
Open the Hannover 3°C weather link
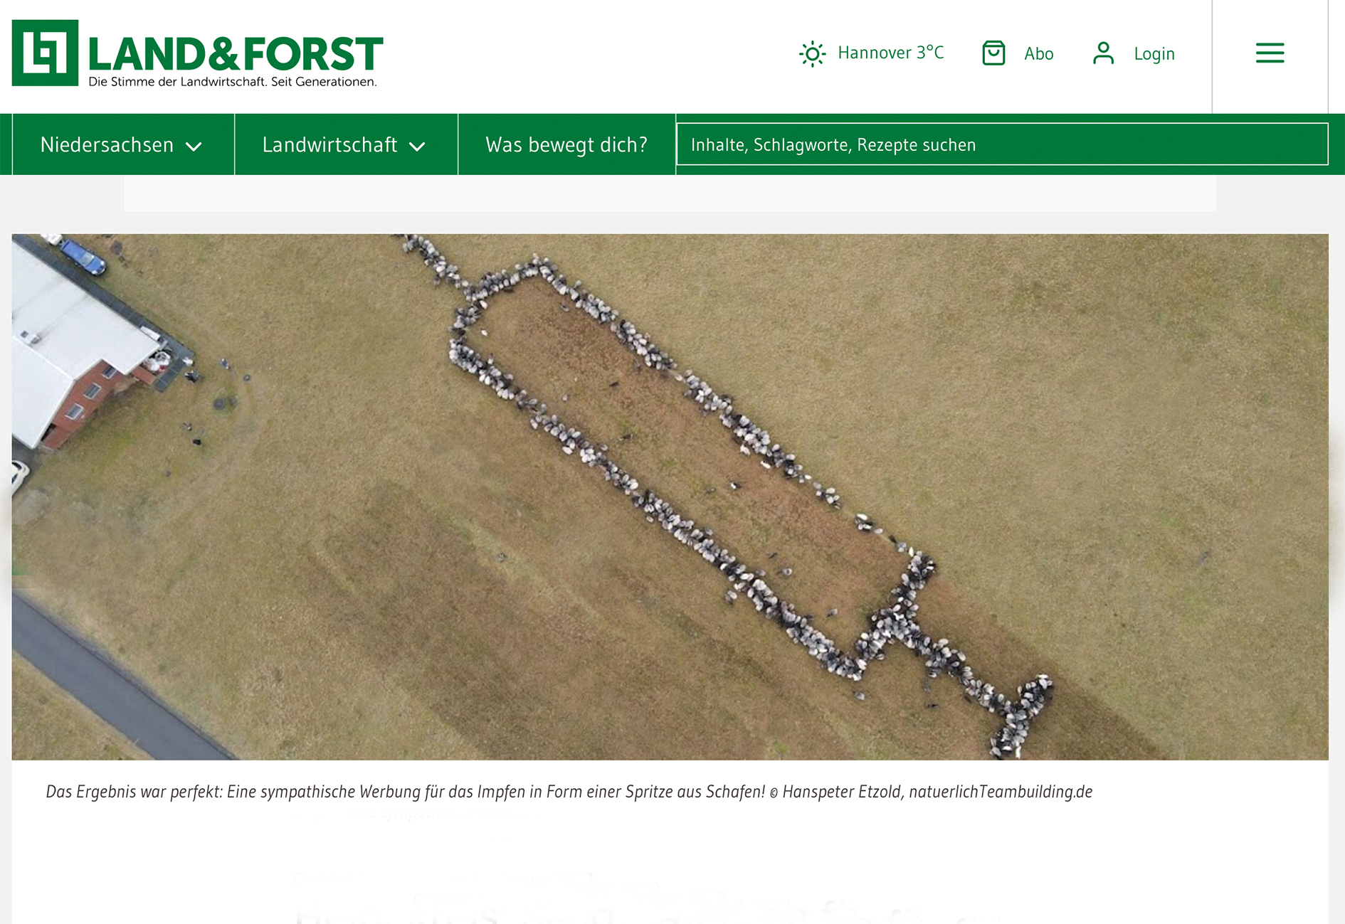point(890,53)
